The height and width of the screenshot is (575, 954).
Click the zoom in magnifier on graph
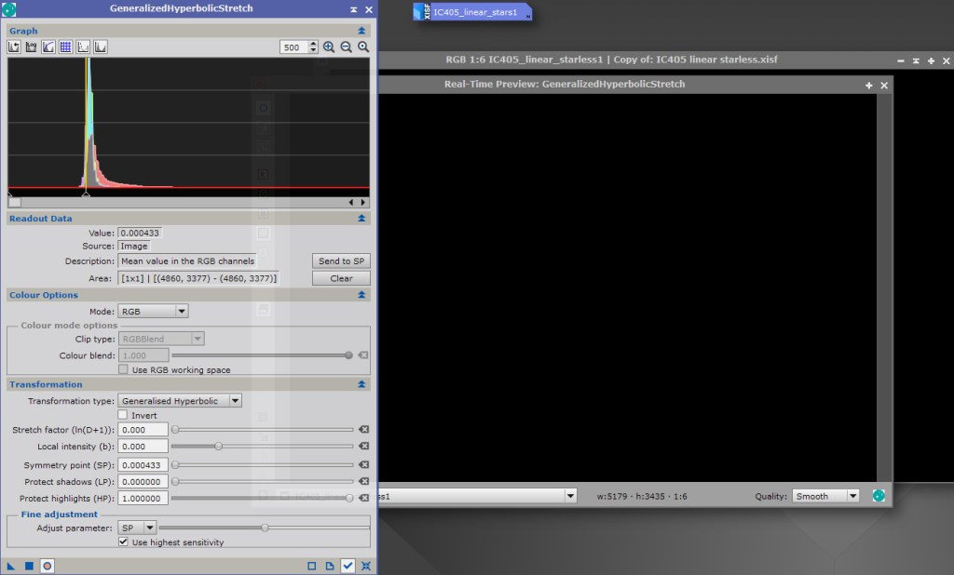(329, 47)
